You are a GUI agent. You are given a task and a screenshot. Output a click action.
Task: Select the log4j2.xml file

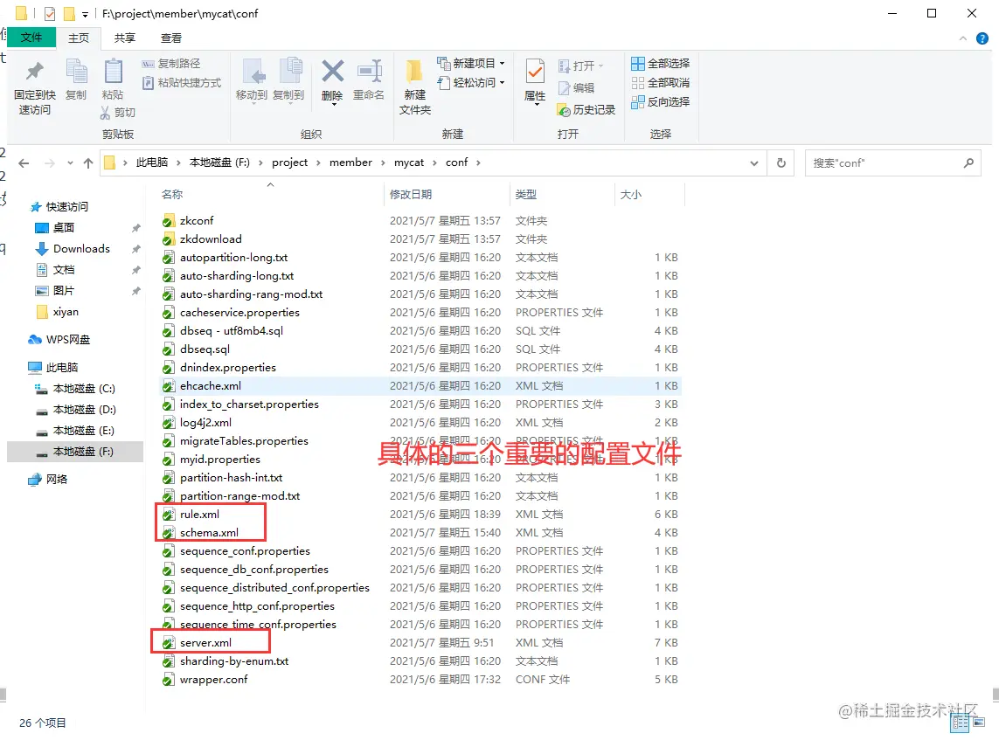tap(205, 423)
